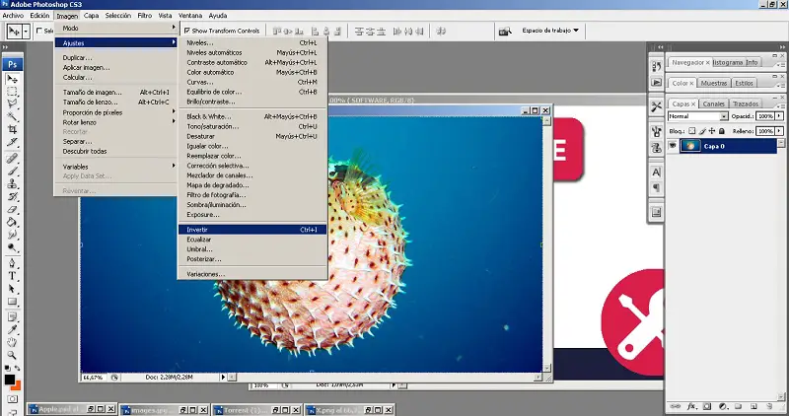
Task: Switch to the Canales tab
Action: point(713,104)
